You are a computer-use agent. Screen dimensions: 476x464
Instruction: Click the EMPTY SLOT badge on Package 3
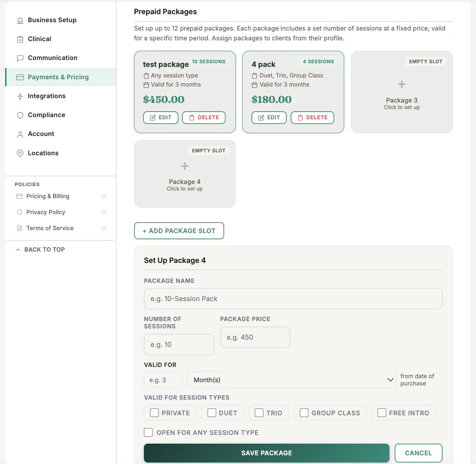tap(426, 61)
